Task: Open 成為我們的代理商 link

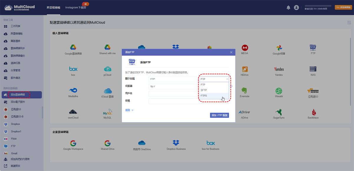Action: (20, 159)
